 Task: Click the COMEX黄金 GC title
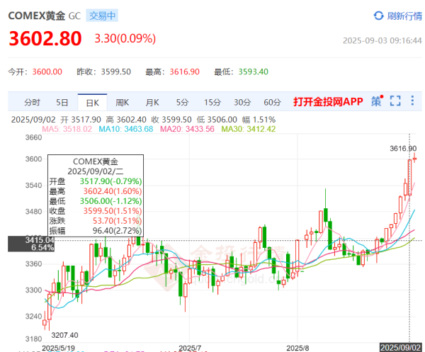coord(45,16)
